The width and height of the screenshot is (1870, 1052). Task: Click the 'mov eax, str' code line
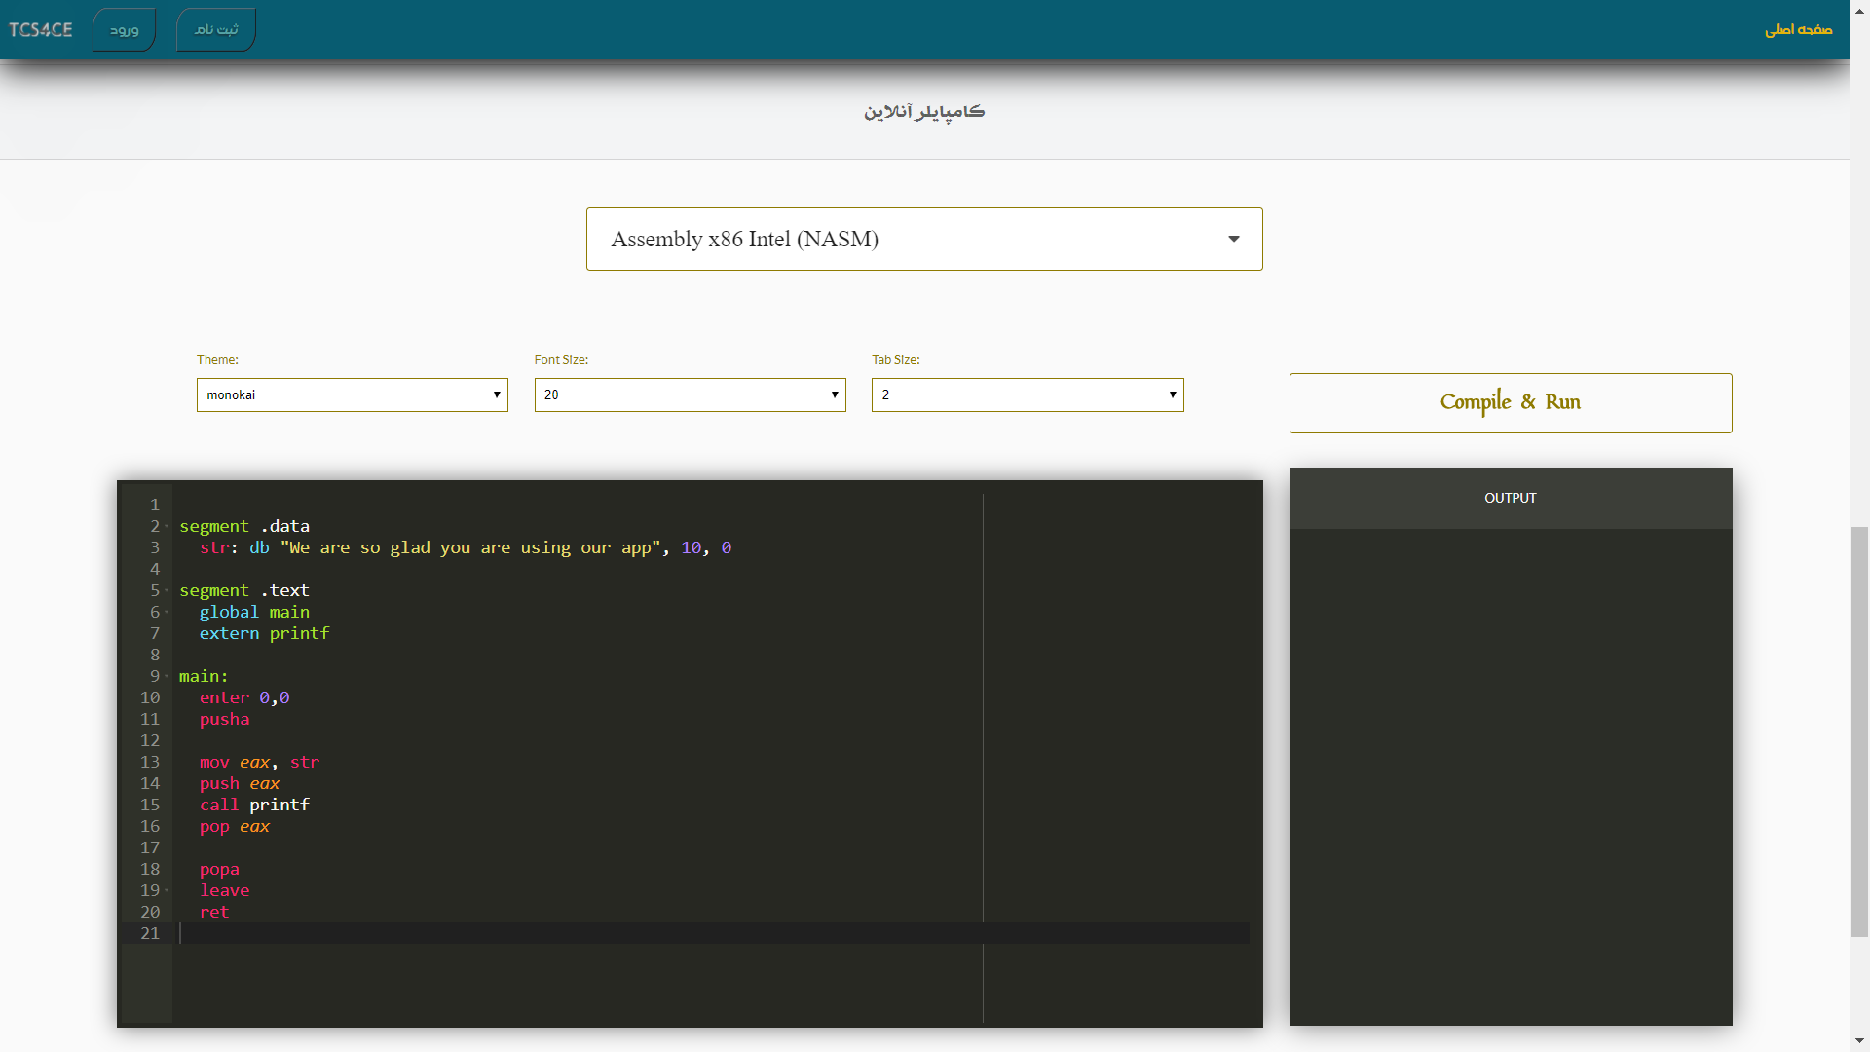(259, 762)
